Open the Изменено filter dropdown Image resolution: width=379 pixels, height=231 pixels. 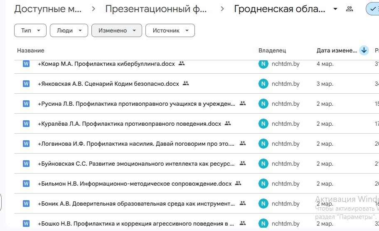[117, 30]
